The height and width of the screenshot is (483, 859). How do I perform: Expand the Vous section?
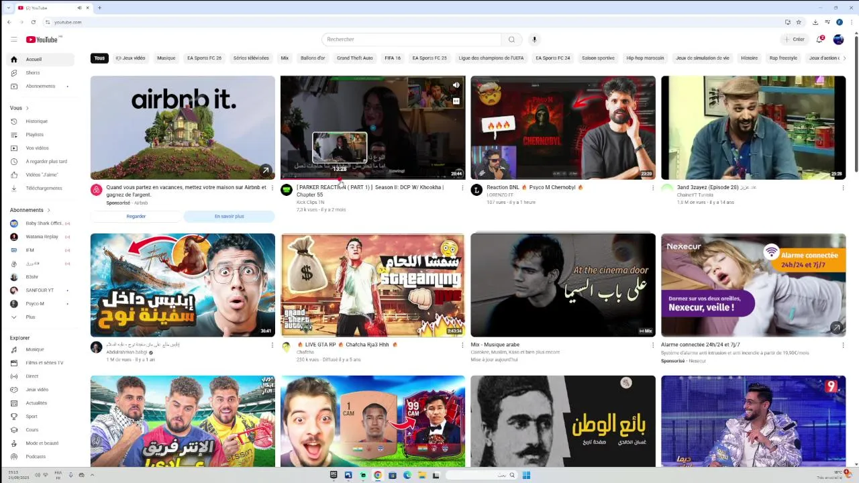[19, 108]
